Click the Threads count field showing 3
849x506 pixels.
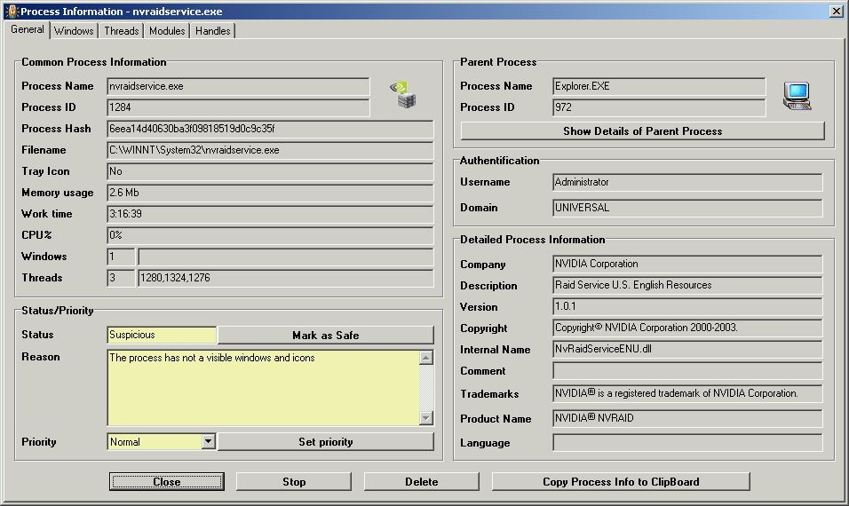tap(121, 278)
